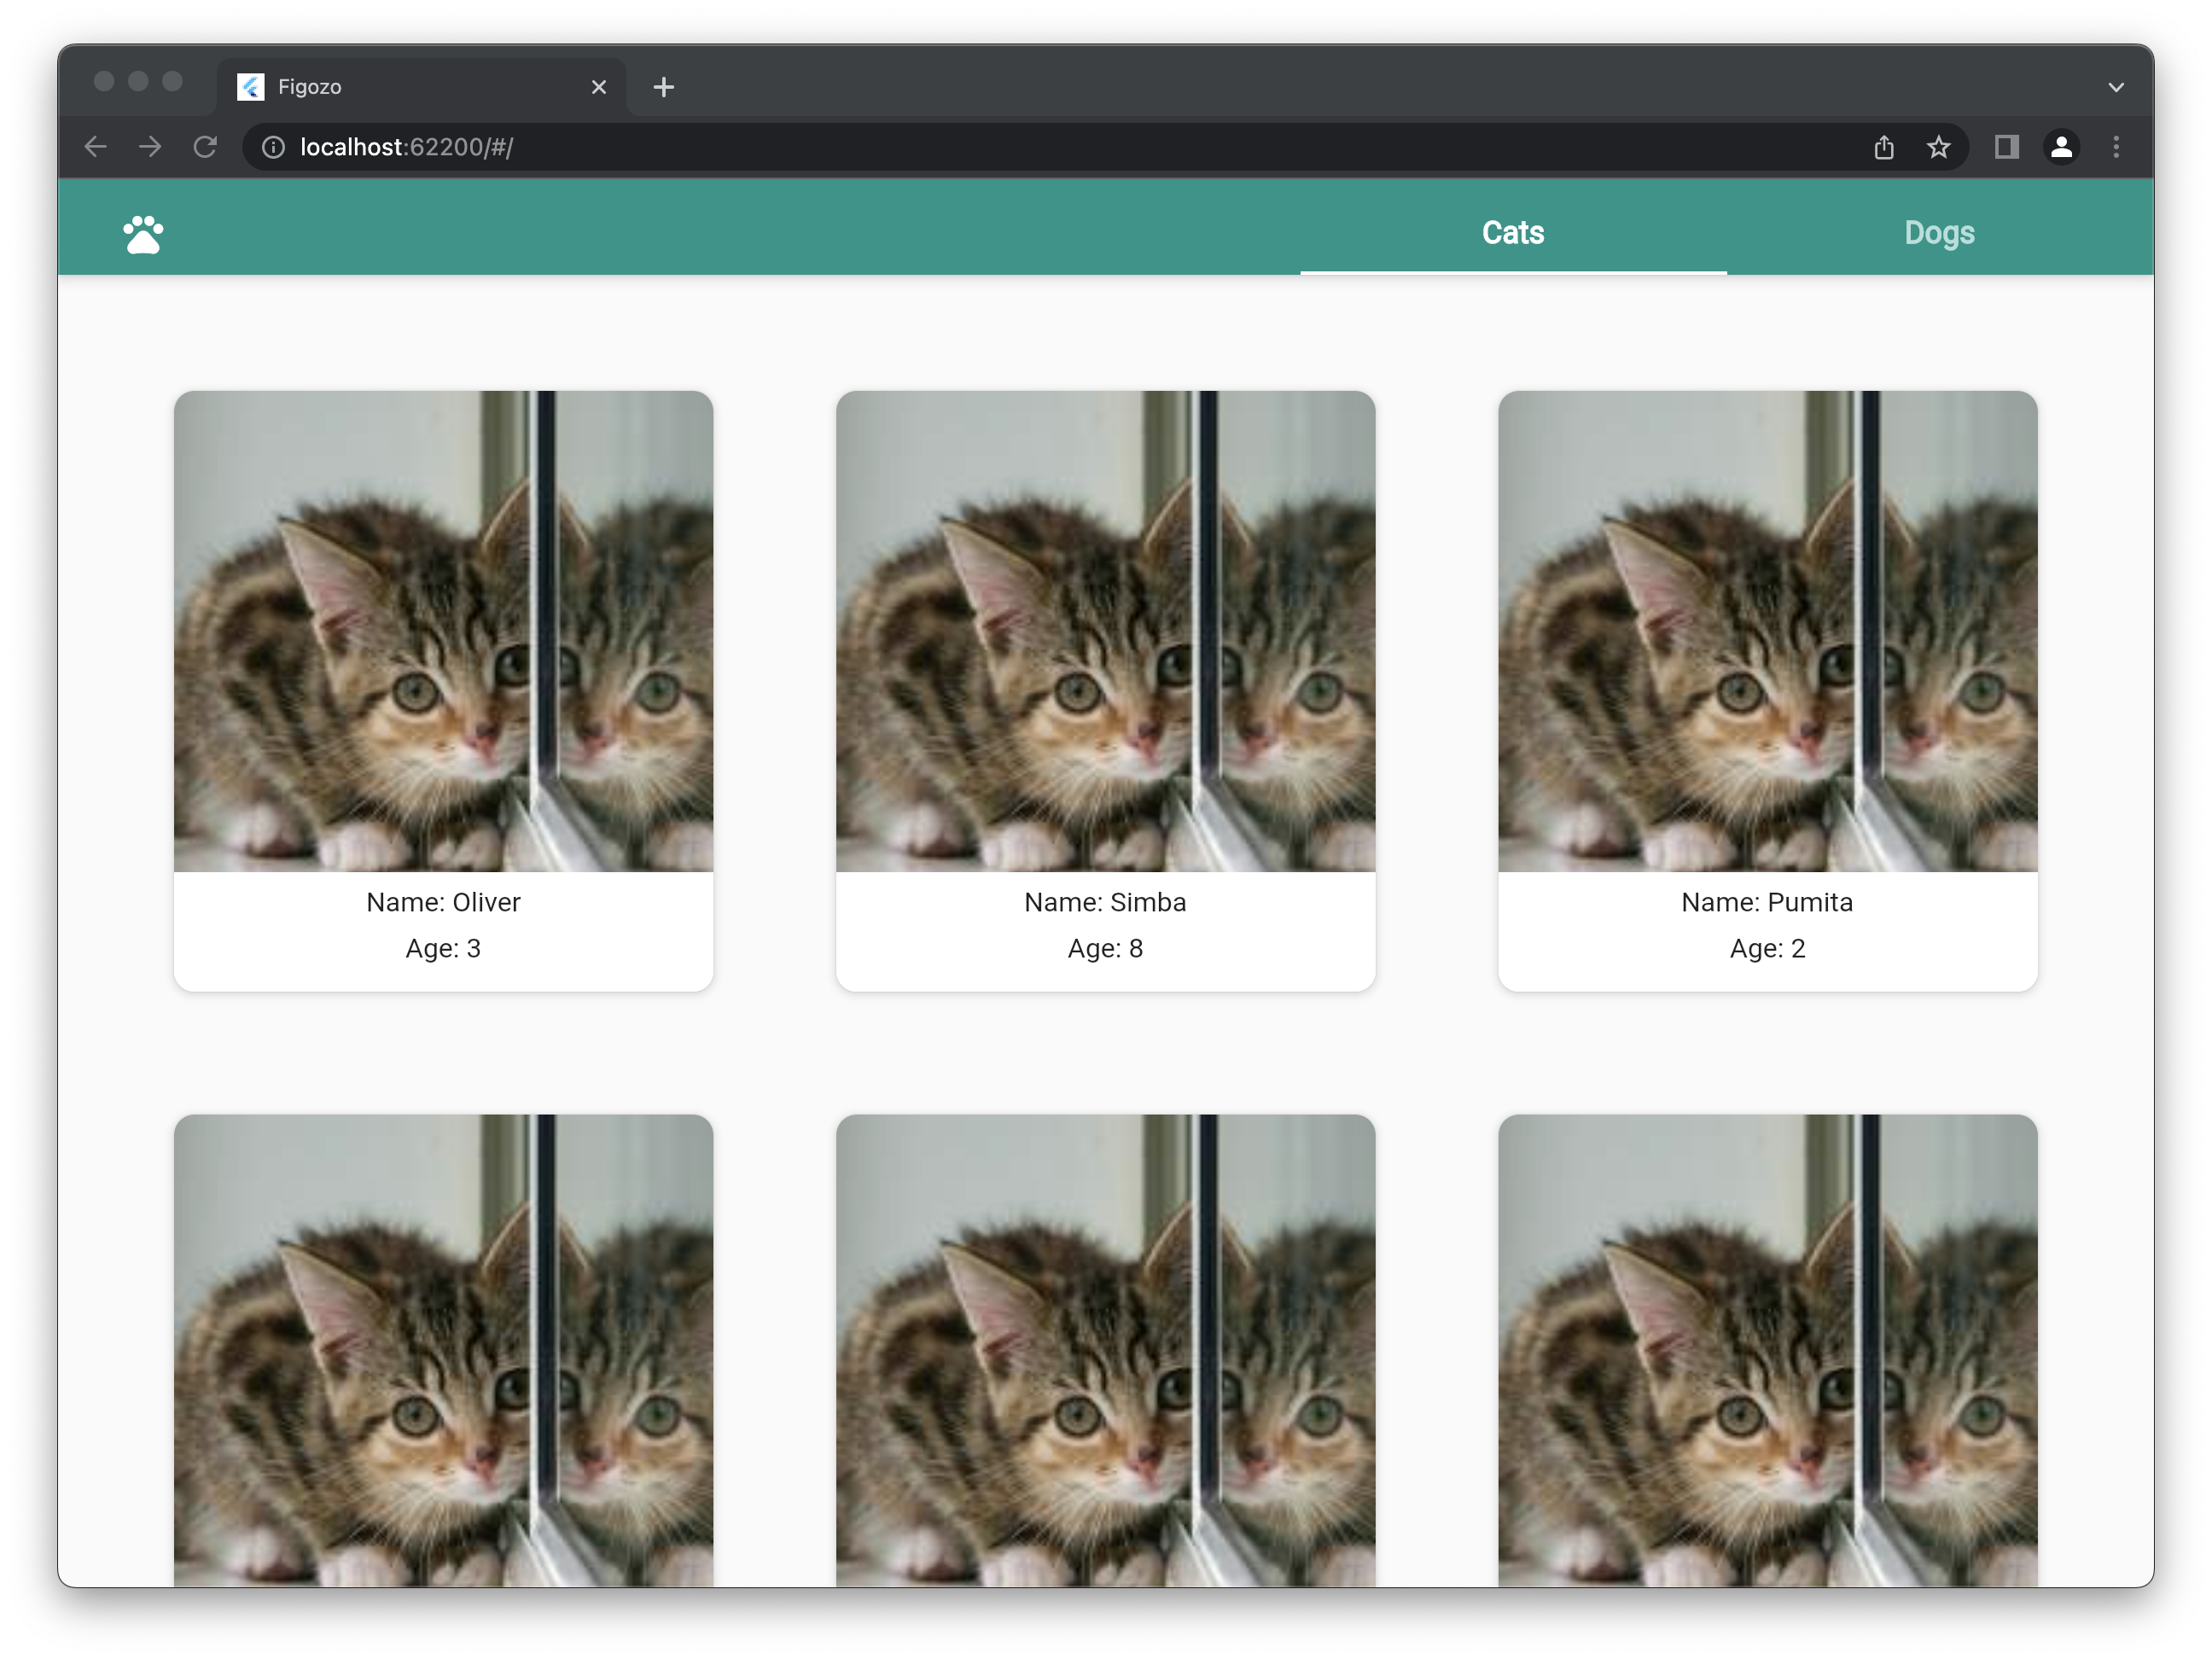Expand the tab search chevron
The width and height of the screenshot is (2212, 1659).
pyautogui.click(x=2116, y=87)
